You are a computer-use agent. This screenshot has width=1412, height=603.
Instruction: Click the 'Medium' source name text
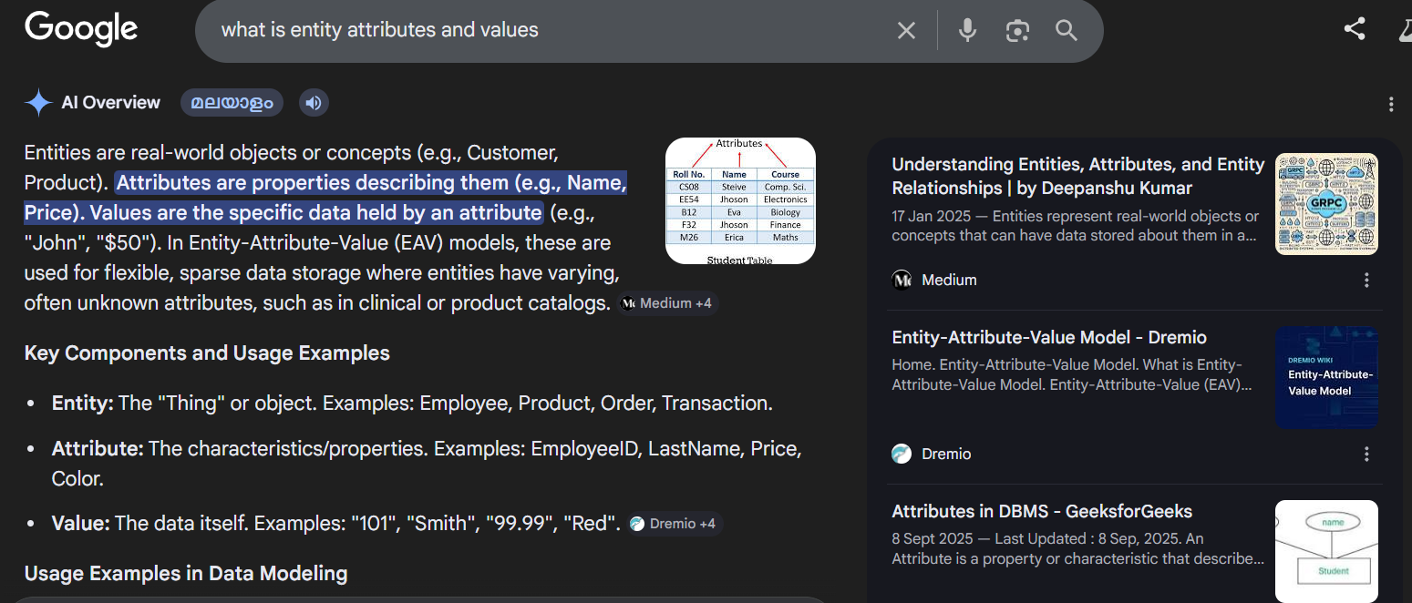[949, 281]
